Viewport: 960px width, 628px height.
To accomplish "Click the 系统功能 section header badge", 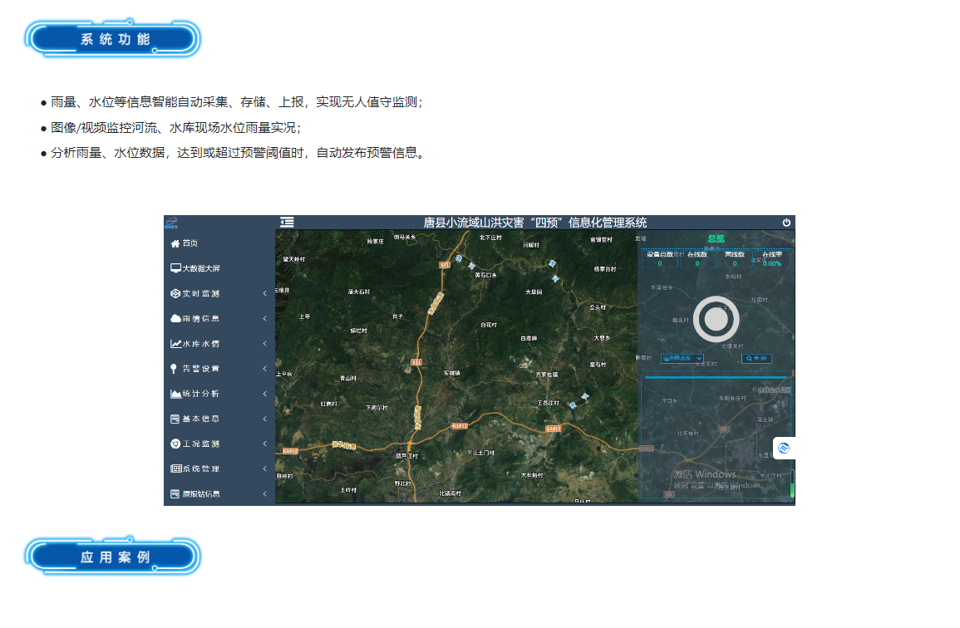I will tap(114, 39).
